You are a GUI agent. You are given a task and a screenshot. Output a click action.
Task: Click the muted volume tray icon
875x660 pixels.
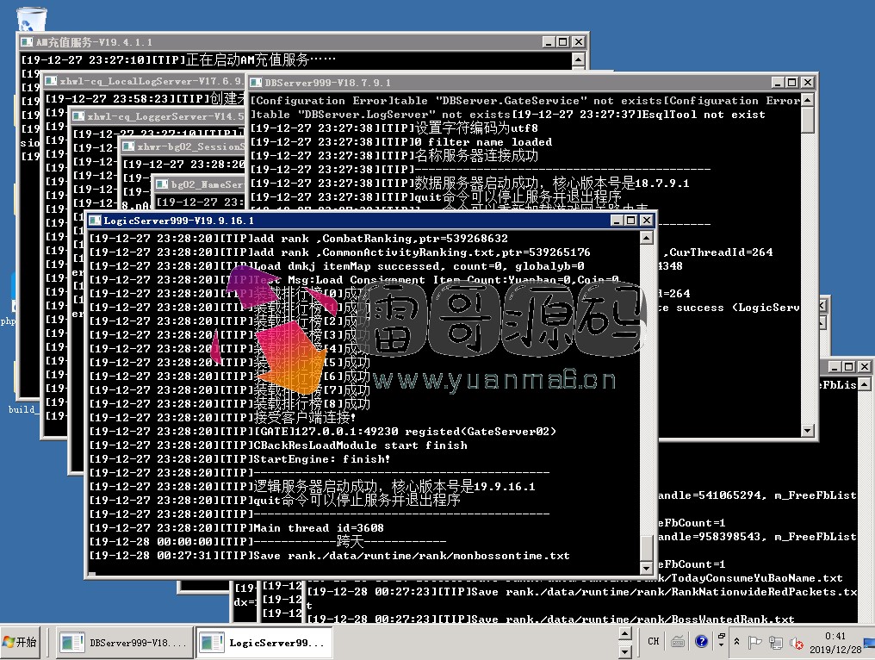(797, 643)
